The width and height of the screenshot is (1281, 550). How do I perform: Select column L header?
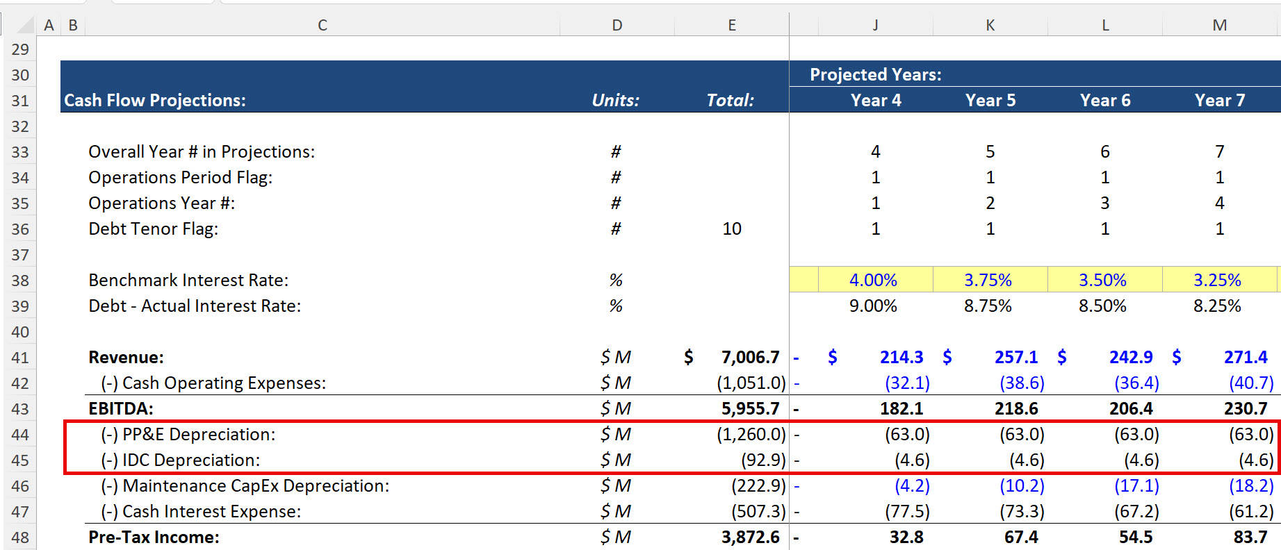coord(1104,25)
